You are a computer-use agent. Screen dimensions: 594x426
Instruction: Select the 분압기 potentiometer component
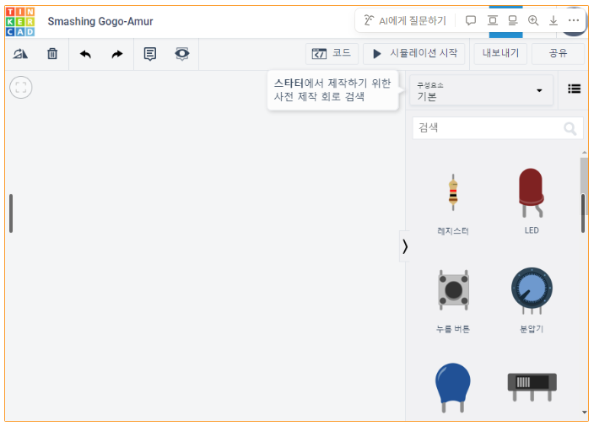(x=532, y=300)
